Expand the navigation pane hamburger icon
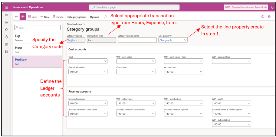Viewport: 276px width, 137px height. pos(6,15)
